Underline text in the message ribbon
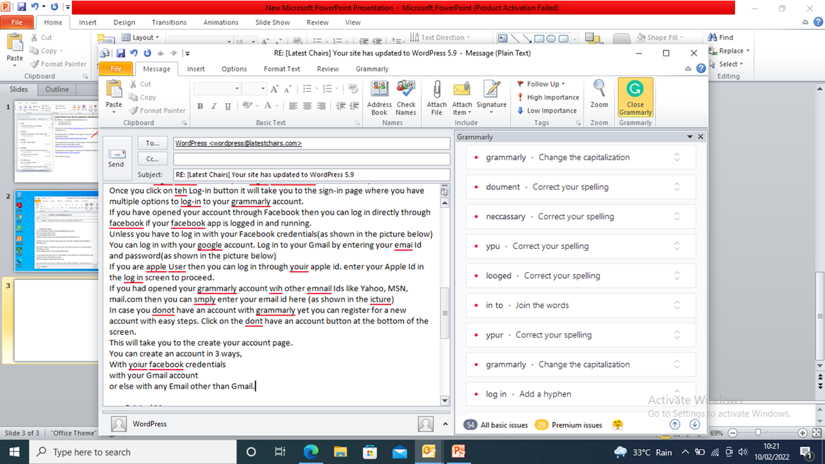 point(228,106)
